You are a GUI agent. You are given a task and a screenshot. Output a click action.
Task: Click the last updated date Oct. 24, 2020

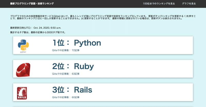41,28
